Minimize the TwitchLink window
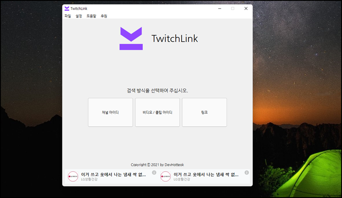 pos(220,9)
